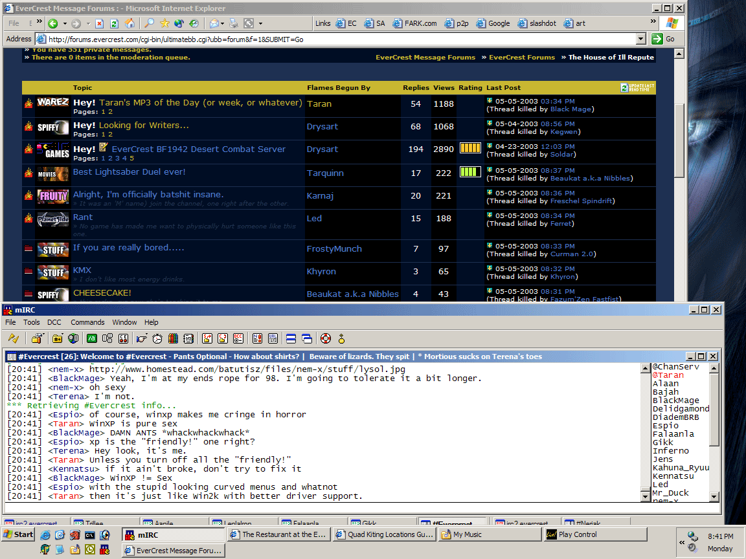Tile the mIRC windows
The width and height of the screenshot is (746, 559).
291,338
